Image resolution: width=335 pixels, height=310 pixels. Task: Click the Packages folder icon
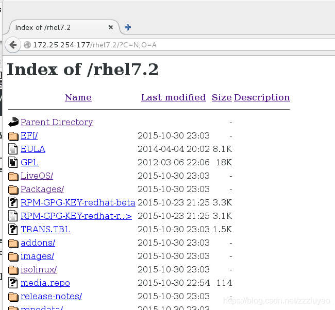coord(13,190)
